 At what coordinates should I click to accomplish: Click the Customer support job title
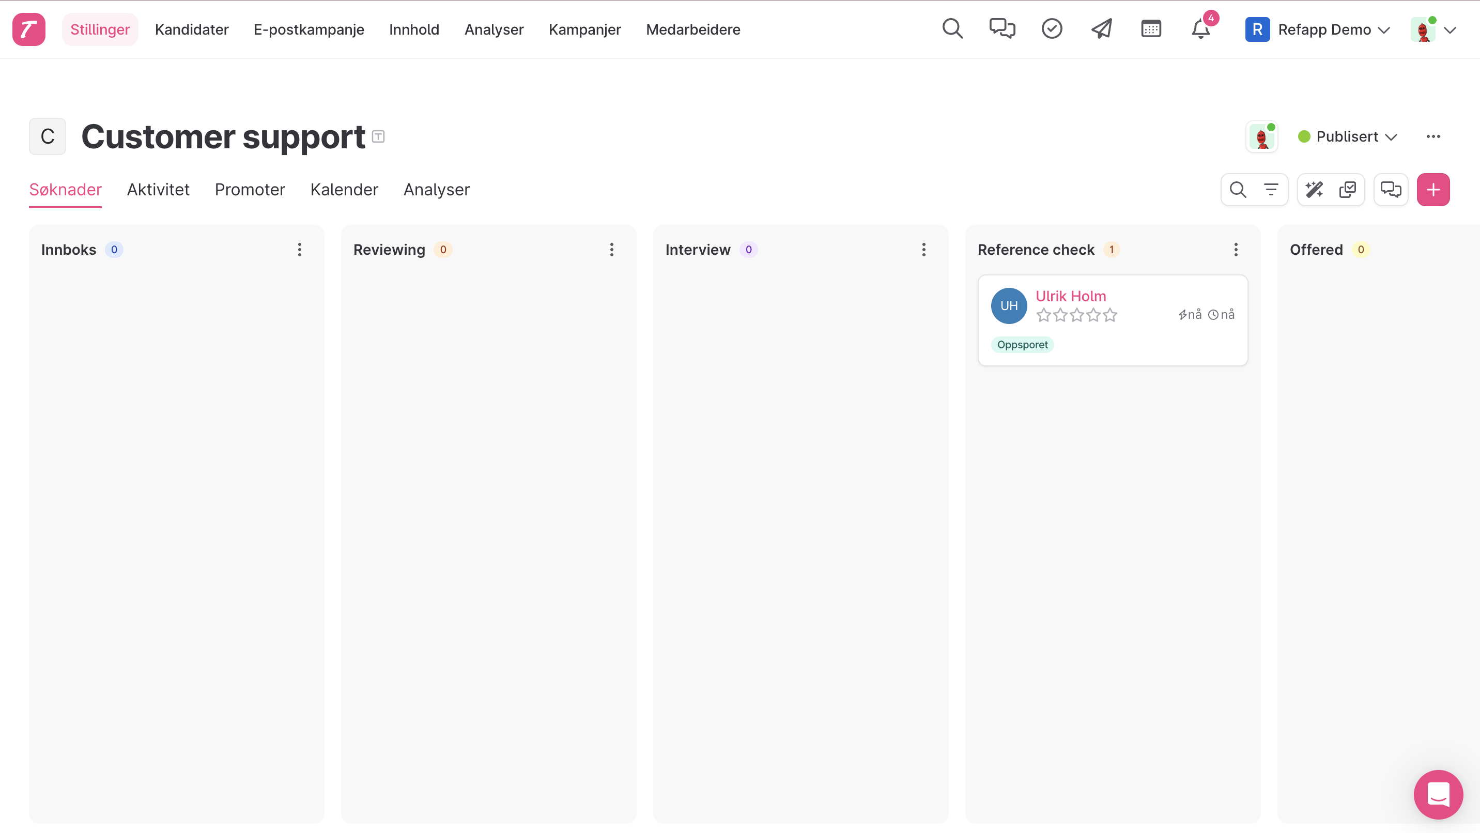pos(223,137)
